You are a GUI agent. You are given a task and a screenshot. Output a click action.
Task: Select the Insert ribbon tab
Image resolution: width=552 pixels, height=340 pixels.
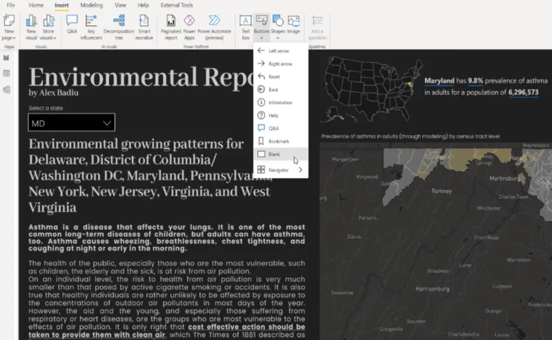(x=61, y=6)
